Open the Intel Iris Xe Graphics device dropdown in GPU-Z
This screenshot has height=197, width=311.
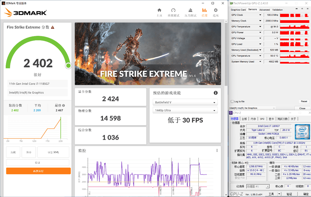point(252,108)
